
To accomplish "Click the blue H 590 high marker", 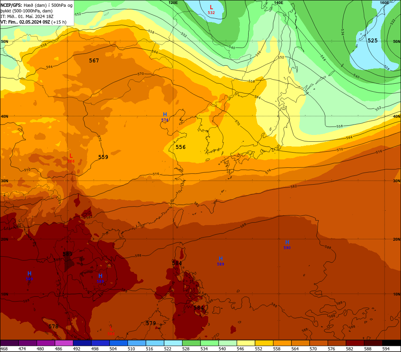I will pos(287,244).
